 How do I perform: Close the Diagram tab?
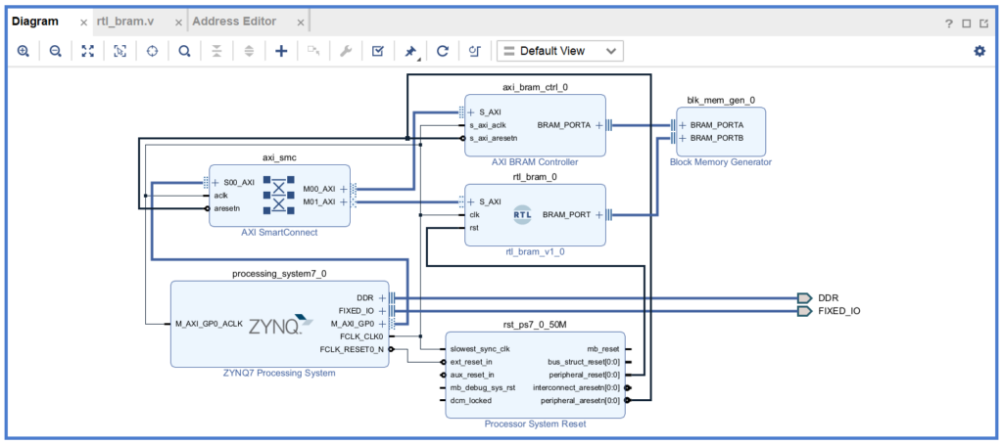click(83, 22)
